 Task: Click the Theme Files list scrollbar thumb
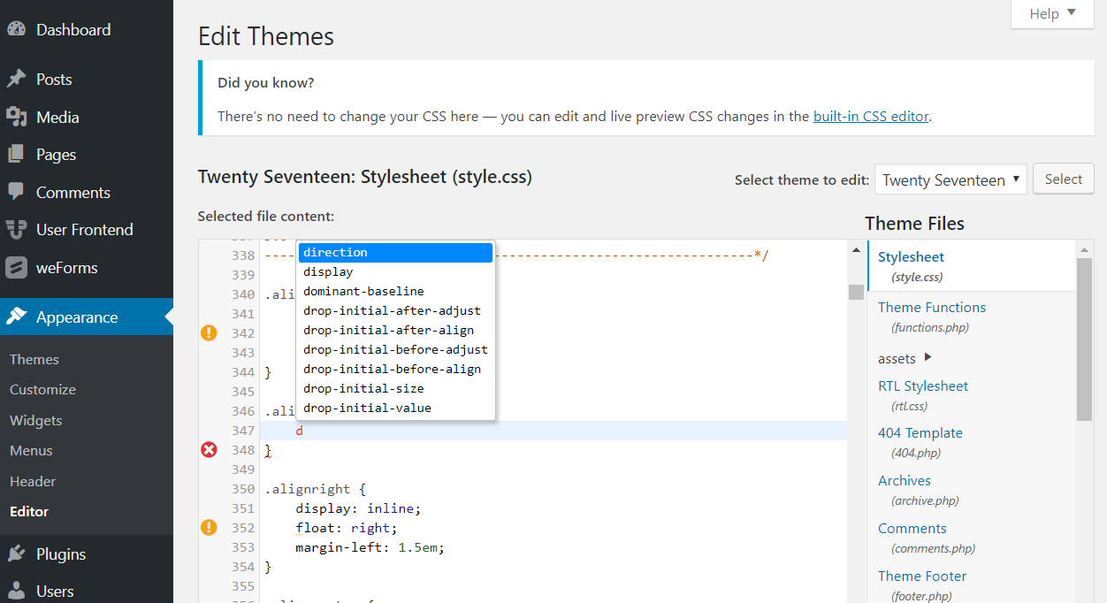[x=1085, y=339]
